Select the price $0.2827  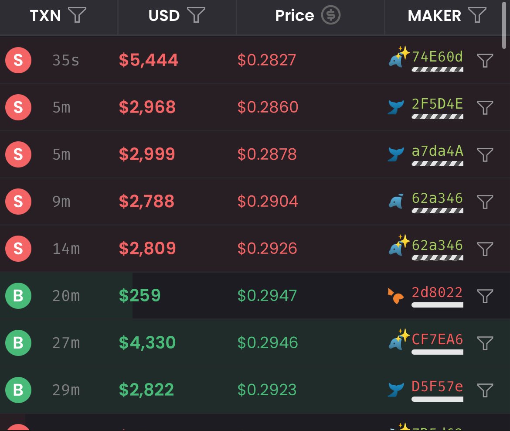click(267, 60)
